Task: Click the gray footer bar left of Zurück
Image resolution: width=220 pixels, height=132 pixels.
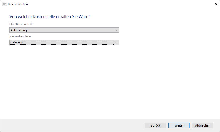Action: coord(71,125)
